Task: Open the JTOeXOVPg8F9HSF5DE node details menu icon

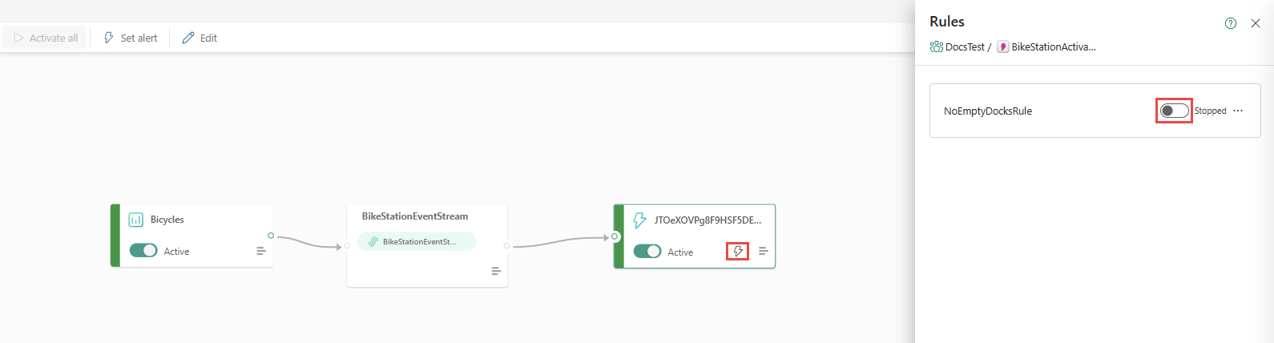Action: pyautogui.click(x=764, y=252)
